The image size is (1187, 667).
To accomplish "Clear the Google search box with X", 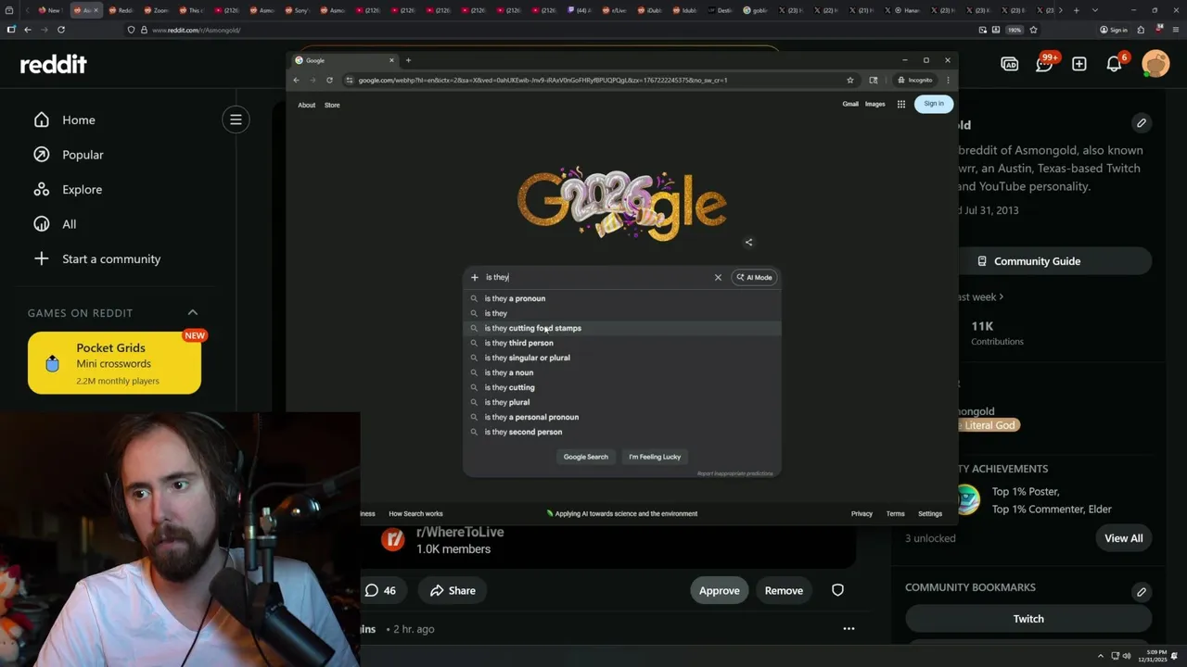I will pyautogui.click(x=718, y=277).
